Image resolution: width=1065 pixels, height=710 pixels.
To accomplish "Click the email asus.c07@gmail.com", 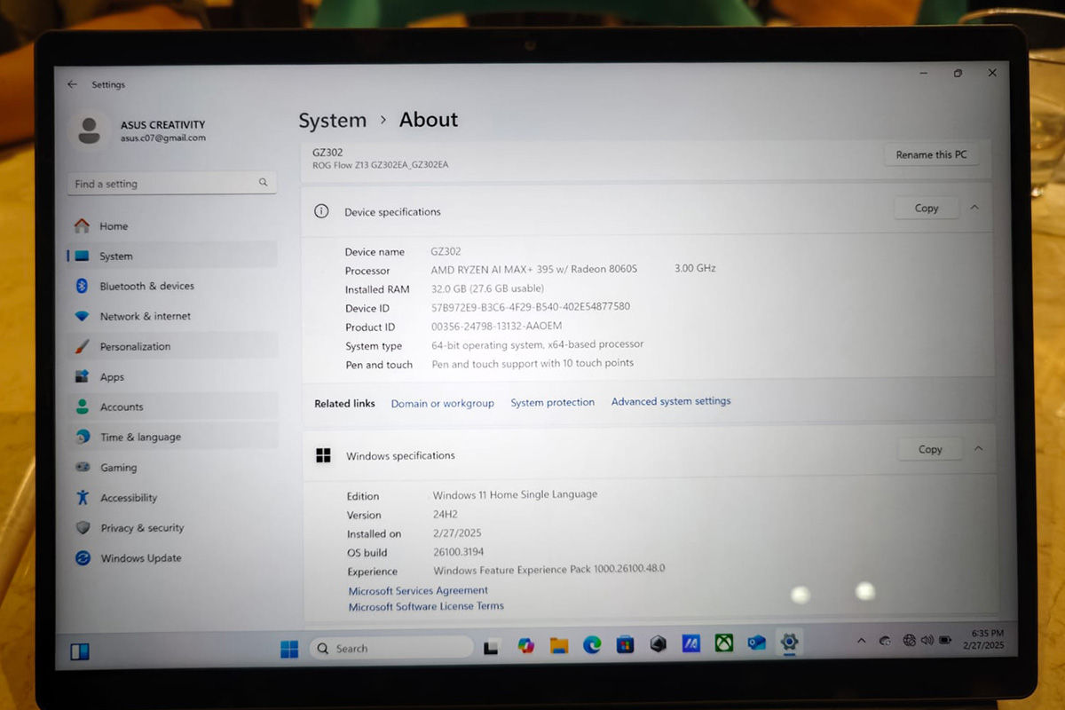I will tap(163, 138).
